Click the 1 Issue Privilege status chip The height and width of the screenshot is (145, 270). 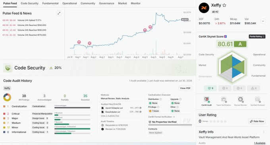154,111
